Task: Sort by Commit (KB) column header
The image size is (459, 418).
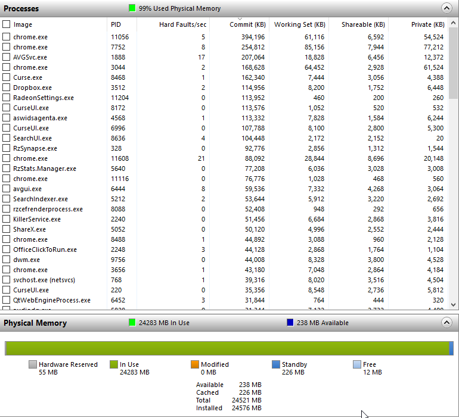Action: tap(247, 24)
